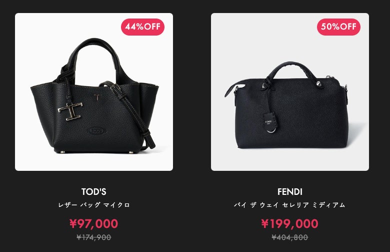The image size is (390, 252).
Task: Open the TOD'S black leather bag image
Action: (94, 92)
